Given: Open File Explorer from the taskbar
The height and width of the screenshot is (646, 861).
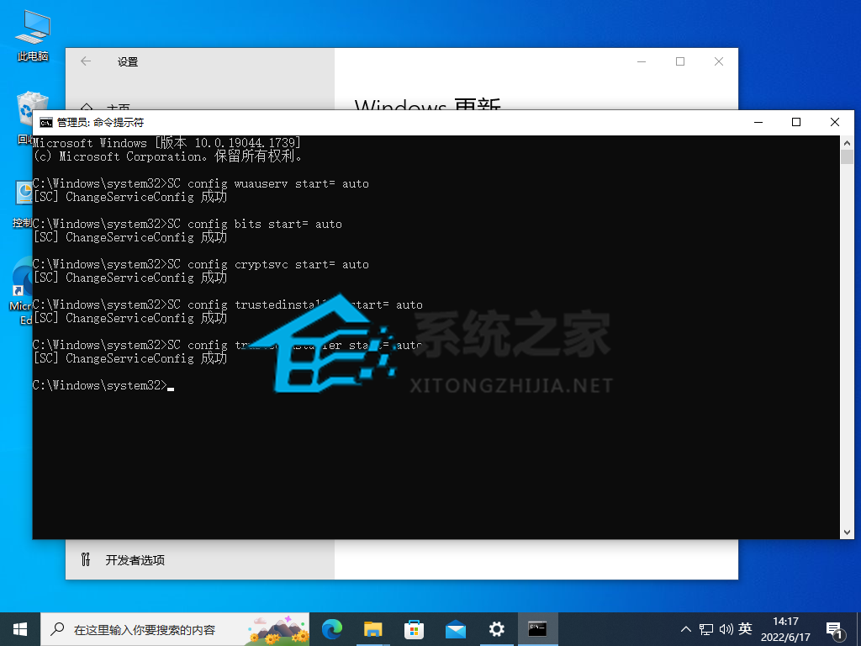Looking at the screenshot, I should tap(372, 628).
